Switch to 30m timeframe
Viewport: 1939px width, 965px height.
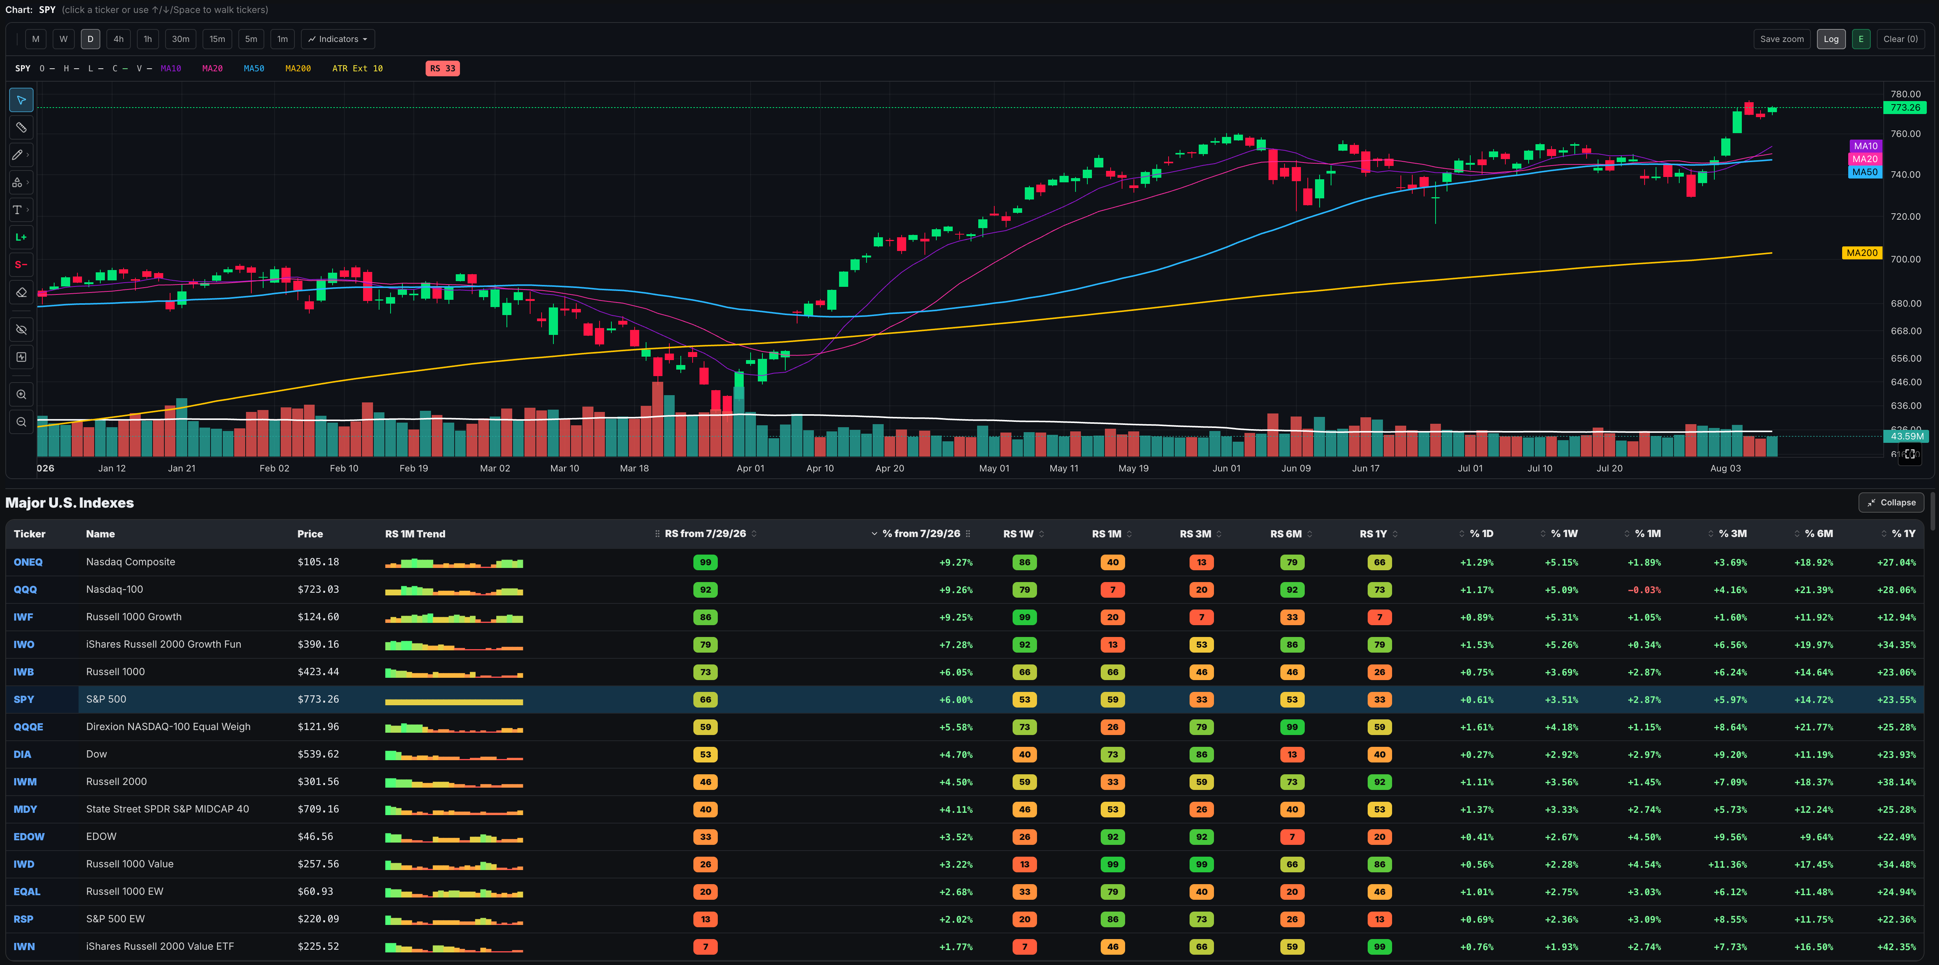coord(181,39)
